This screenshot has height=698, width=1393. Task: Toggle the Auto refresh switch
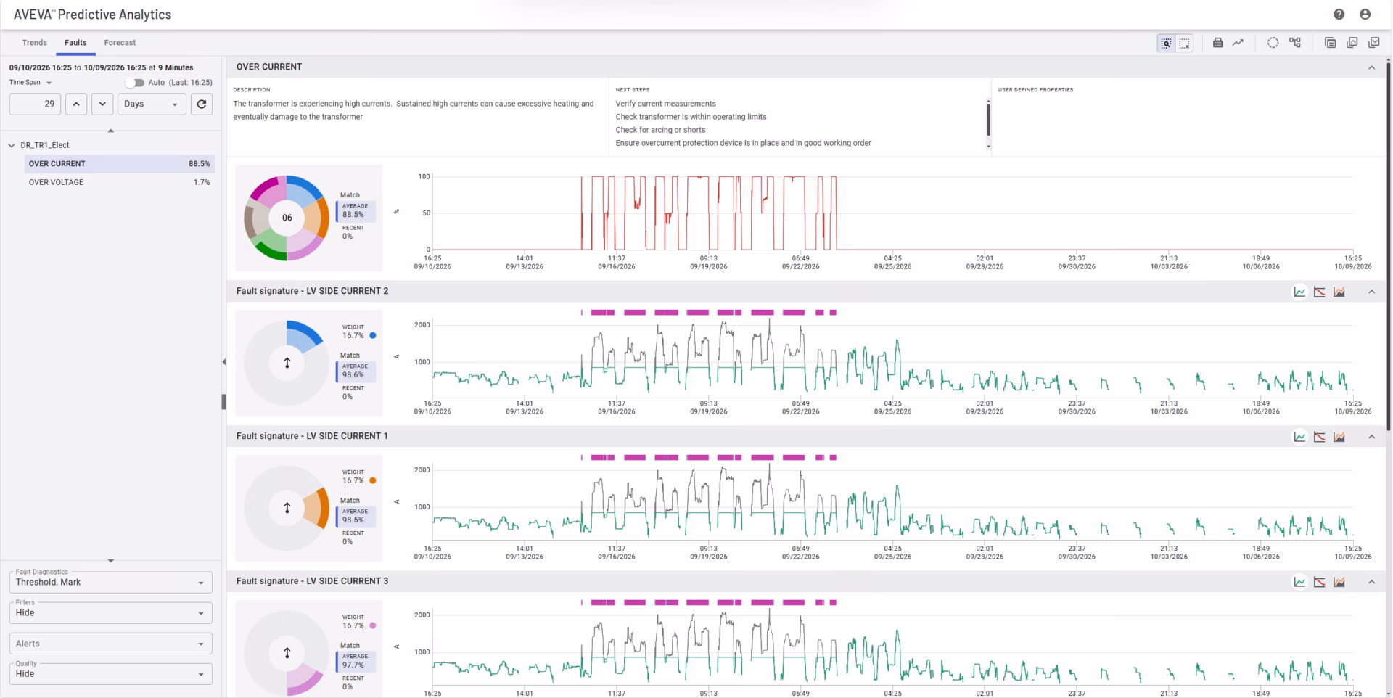135,83
